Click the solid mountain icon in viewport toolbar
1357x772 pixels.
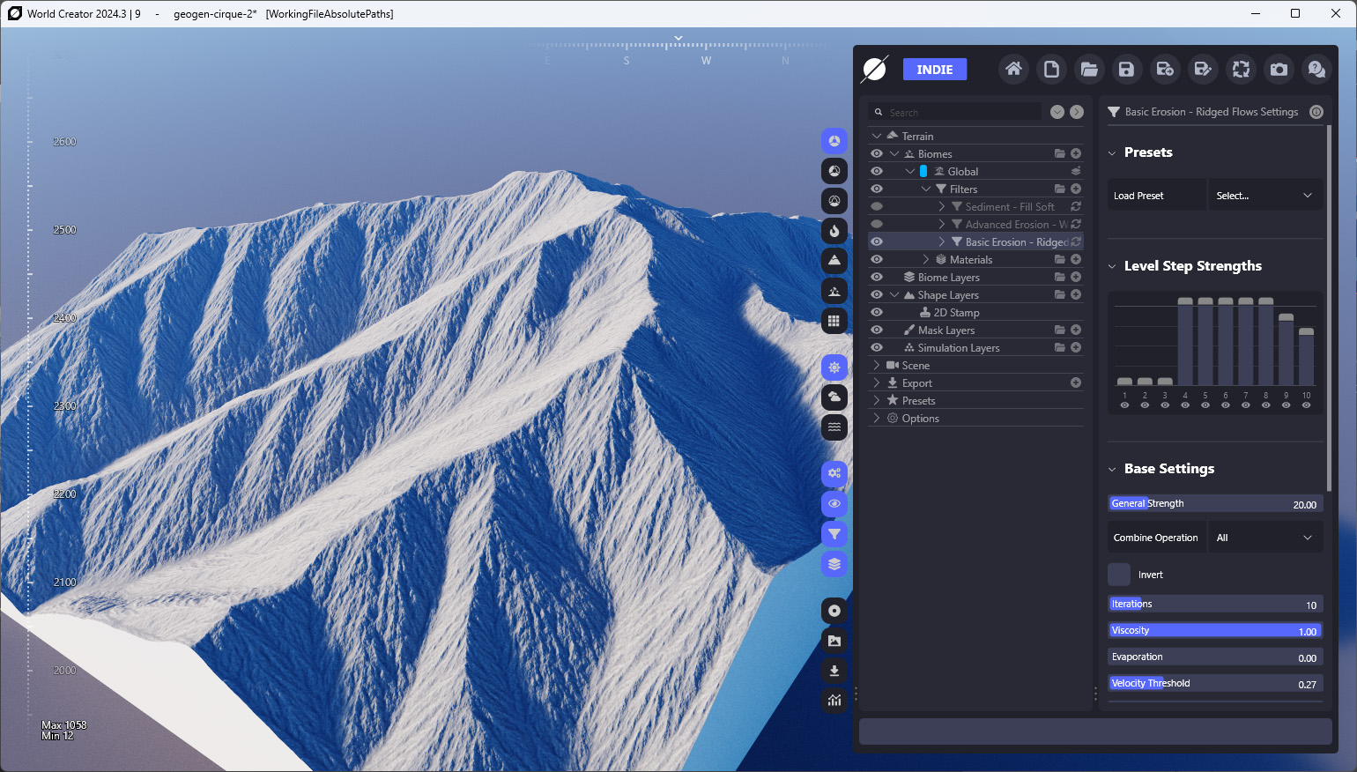[834, 261]
